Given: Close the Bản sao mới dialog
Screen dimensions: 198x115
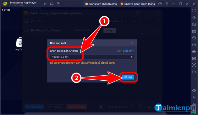Looking at the screenshot, I should (x=132, y=43).
